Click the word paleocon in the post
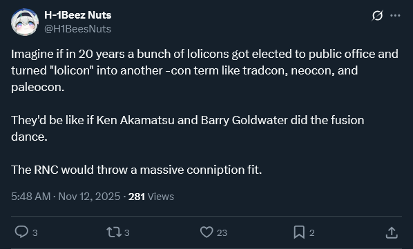Viewport: 413px width, 249px height. pos(38,88)
